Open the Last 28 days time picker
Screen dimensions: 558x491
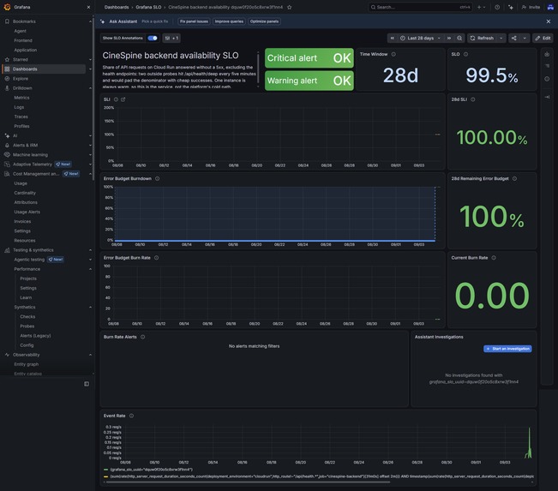[420, 38]
